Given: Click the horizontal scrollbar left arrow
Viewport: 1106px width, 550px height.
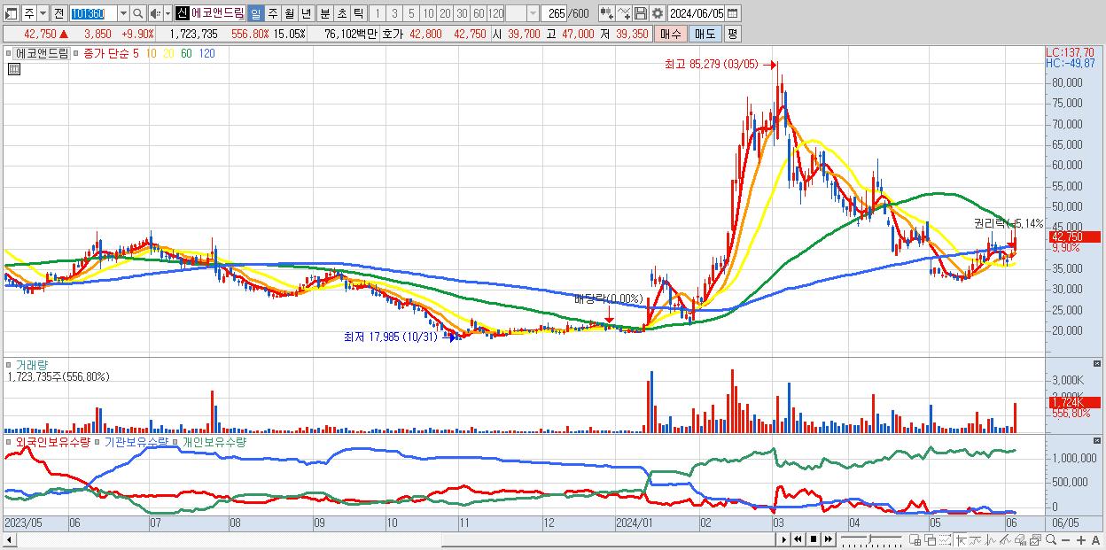Looking at the screenshot, I should [10, 539].
